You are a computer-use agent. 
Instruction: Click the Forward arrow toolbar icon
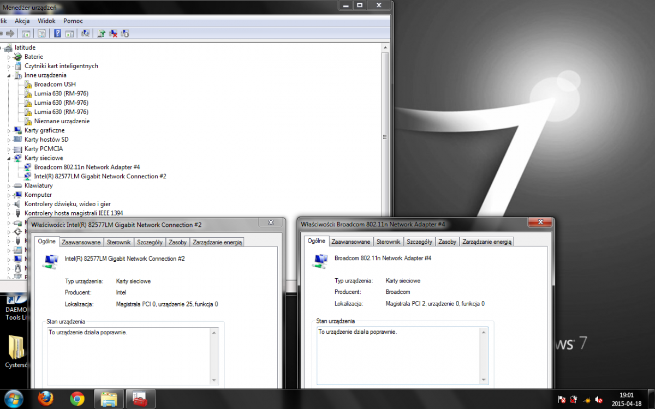pyautogui.click(x=9, y=33)
